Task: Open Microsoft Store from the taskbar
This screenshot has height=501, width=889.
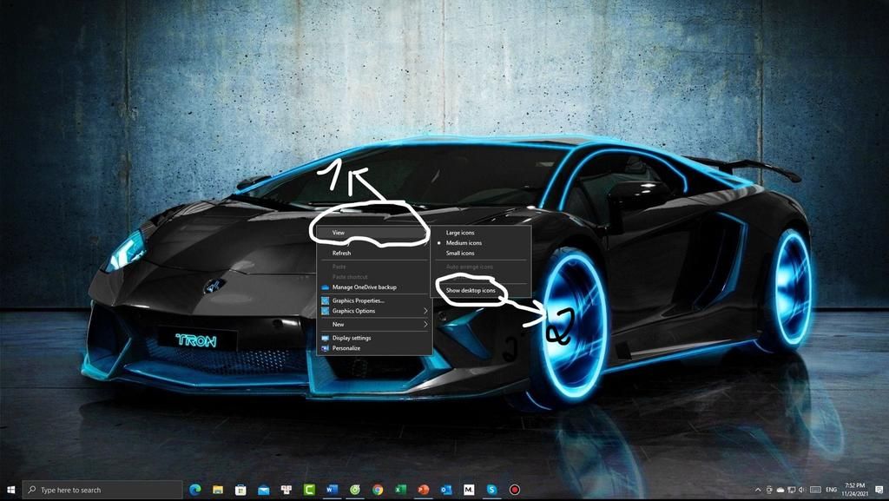Action: pos(240,490)
